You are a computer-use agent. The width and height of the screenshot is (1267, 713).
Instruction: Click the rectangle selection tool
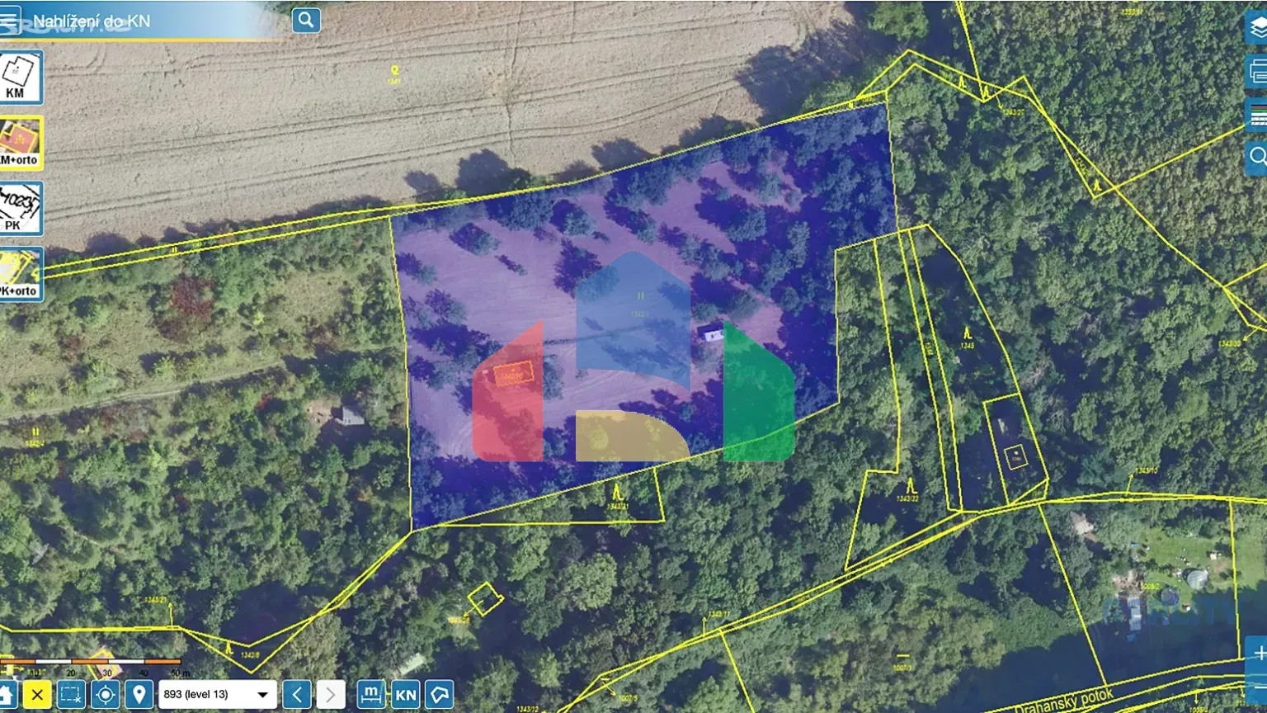point(70,694)
